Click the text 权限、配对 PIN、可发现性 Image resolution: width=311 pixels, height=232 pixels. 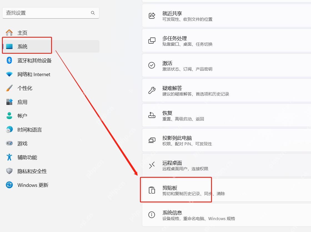pos(187,144)
